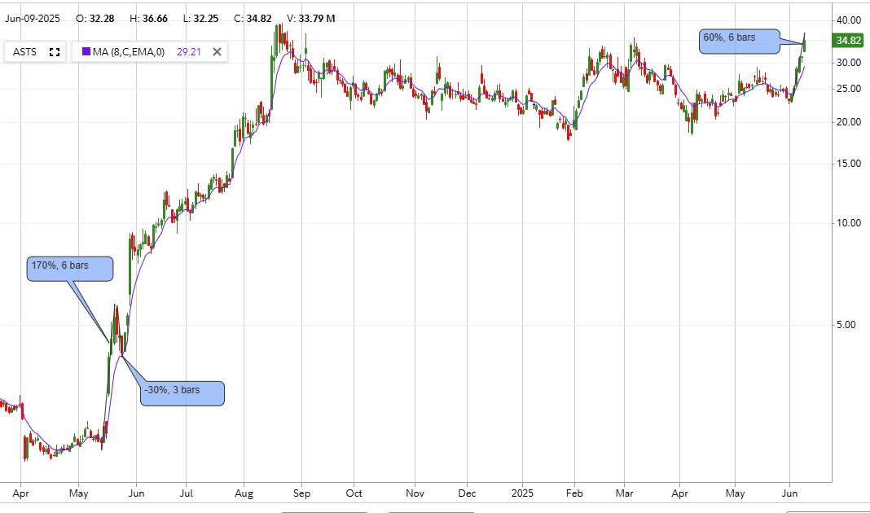Select the '170%, 6 bars' annotation callout
870x513 pixels.
(x=70, y=269)
